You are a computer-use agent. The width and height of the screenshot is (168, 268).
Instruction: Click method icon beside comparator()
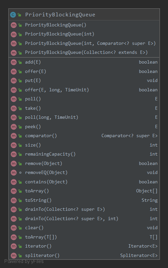[13, 136]
